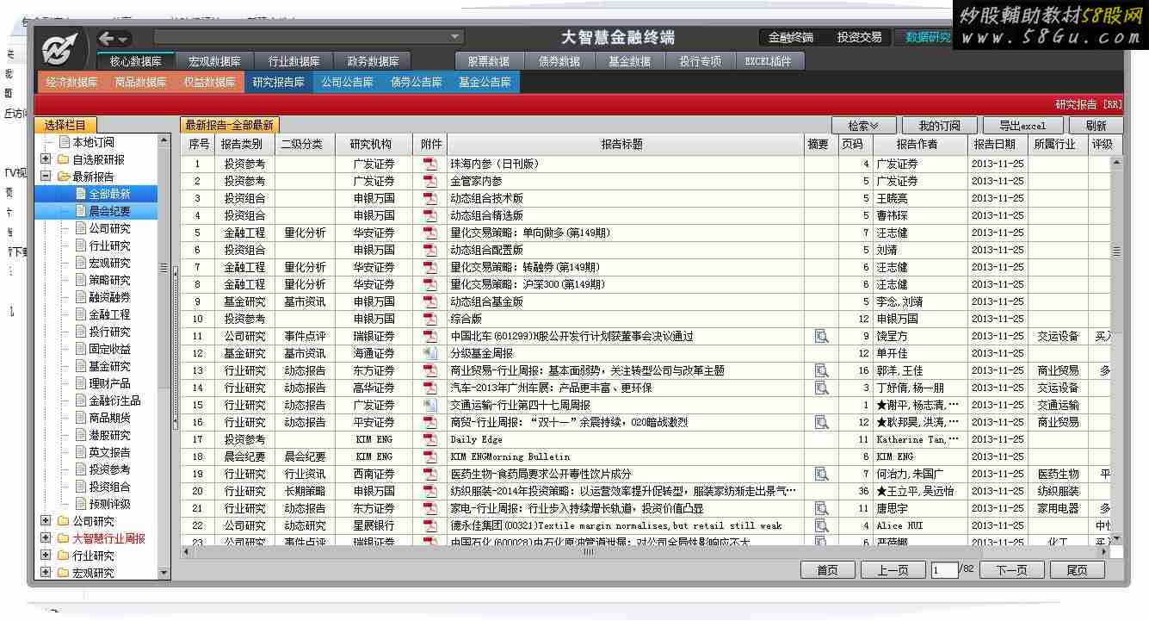1149x621 pixels.
Task: Open the 检索 dropdown button
Action: 862,126
